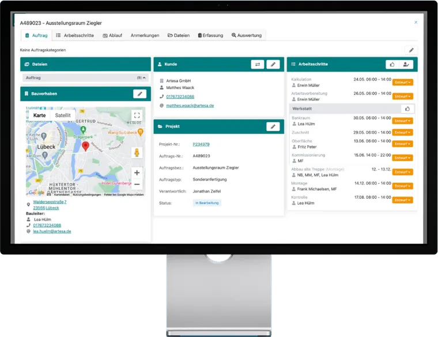Open the Auswertung tab
The height and width of the screenshot is (337, 438).
[247, 36]
